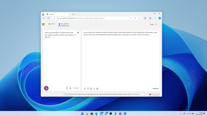Viewport: 207px width, 116px height.
Task: Give the response a thumbs down
Action: tap(88, 89)
